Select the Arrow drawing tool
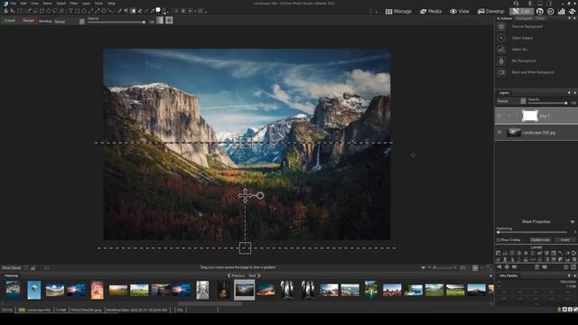 tap(98, 11)
